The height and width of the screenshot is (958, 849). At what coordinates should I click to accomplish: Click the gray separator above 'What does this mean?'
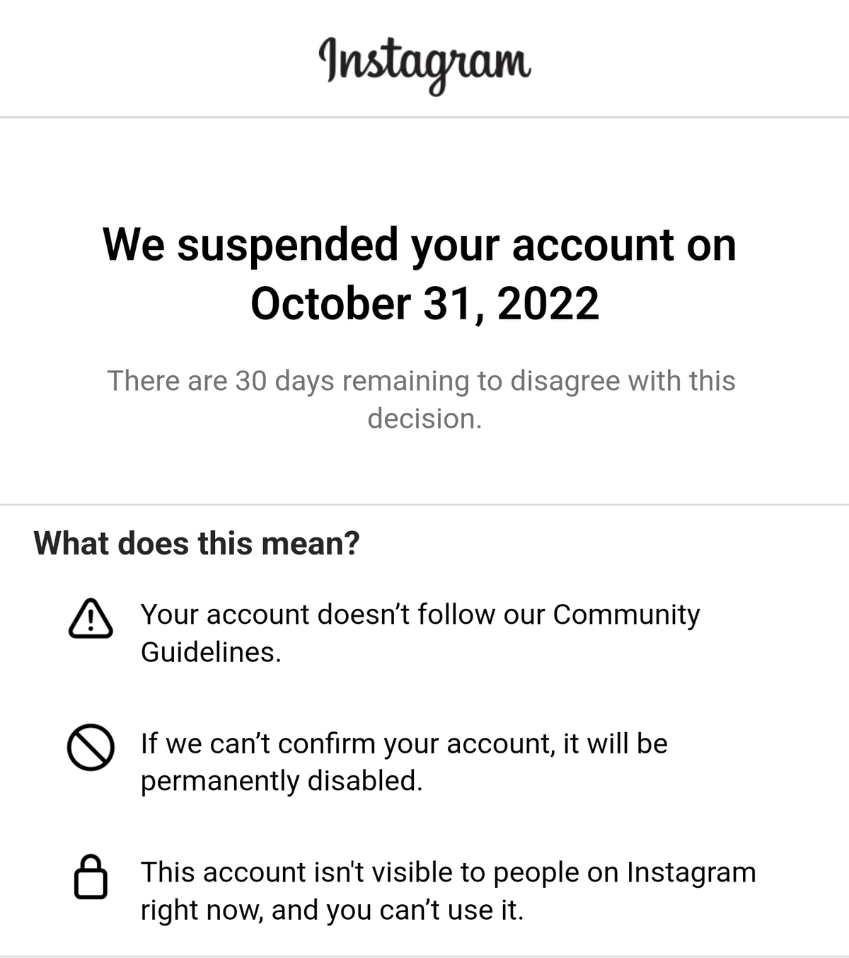pyautogui.click(x=424, y=503)
